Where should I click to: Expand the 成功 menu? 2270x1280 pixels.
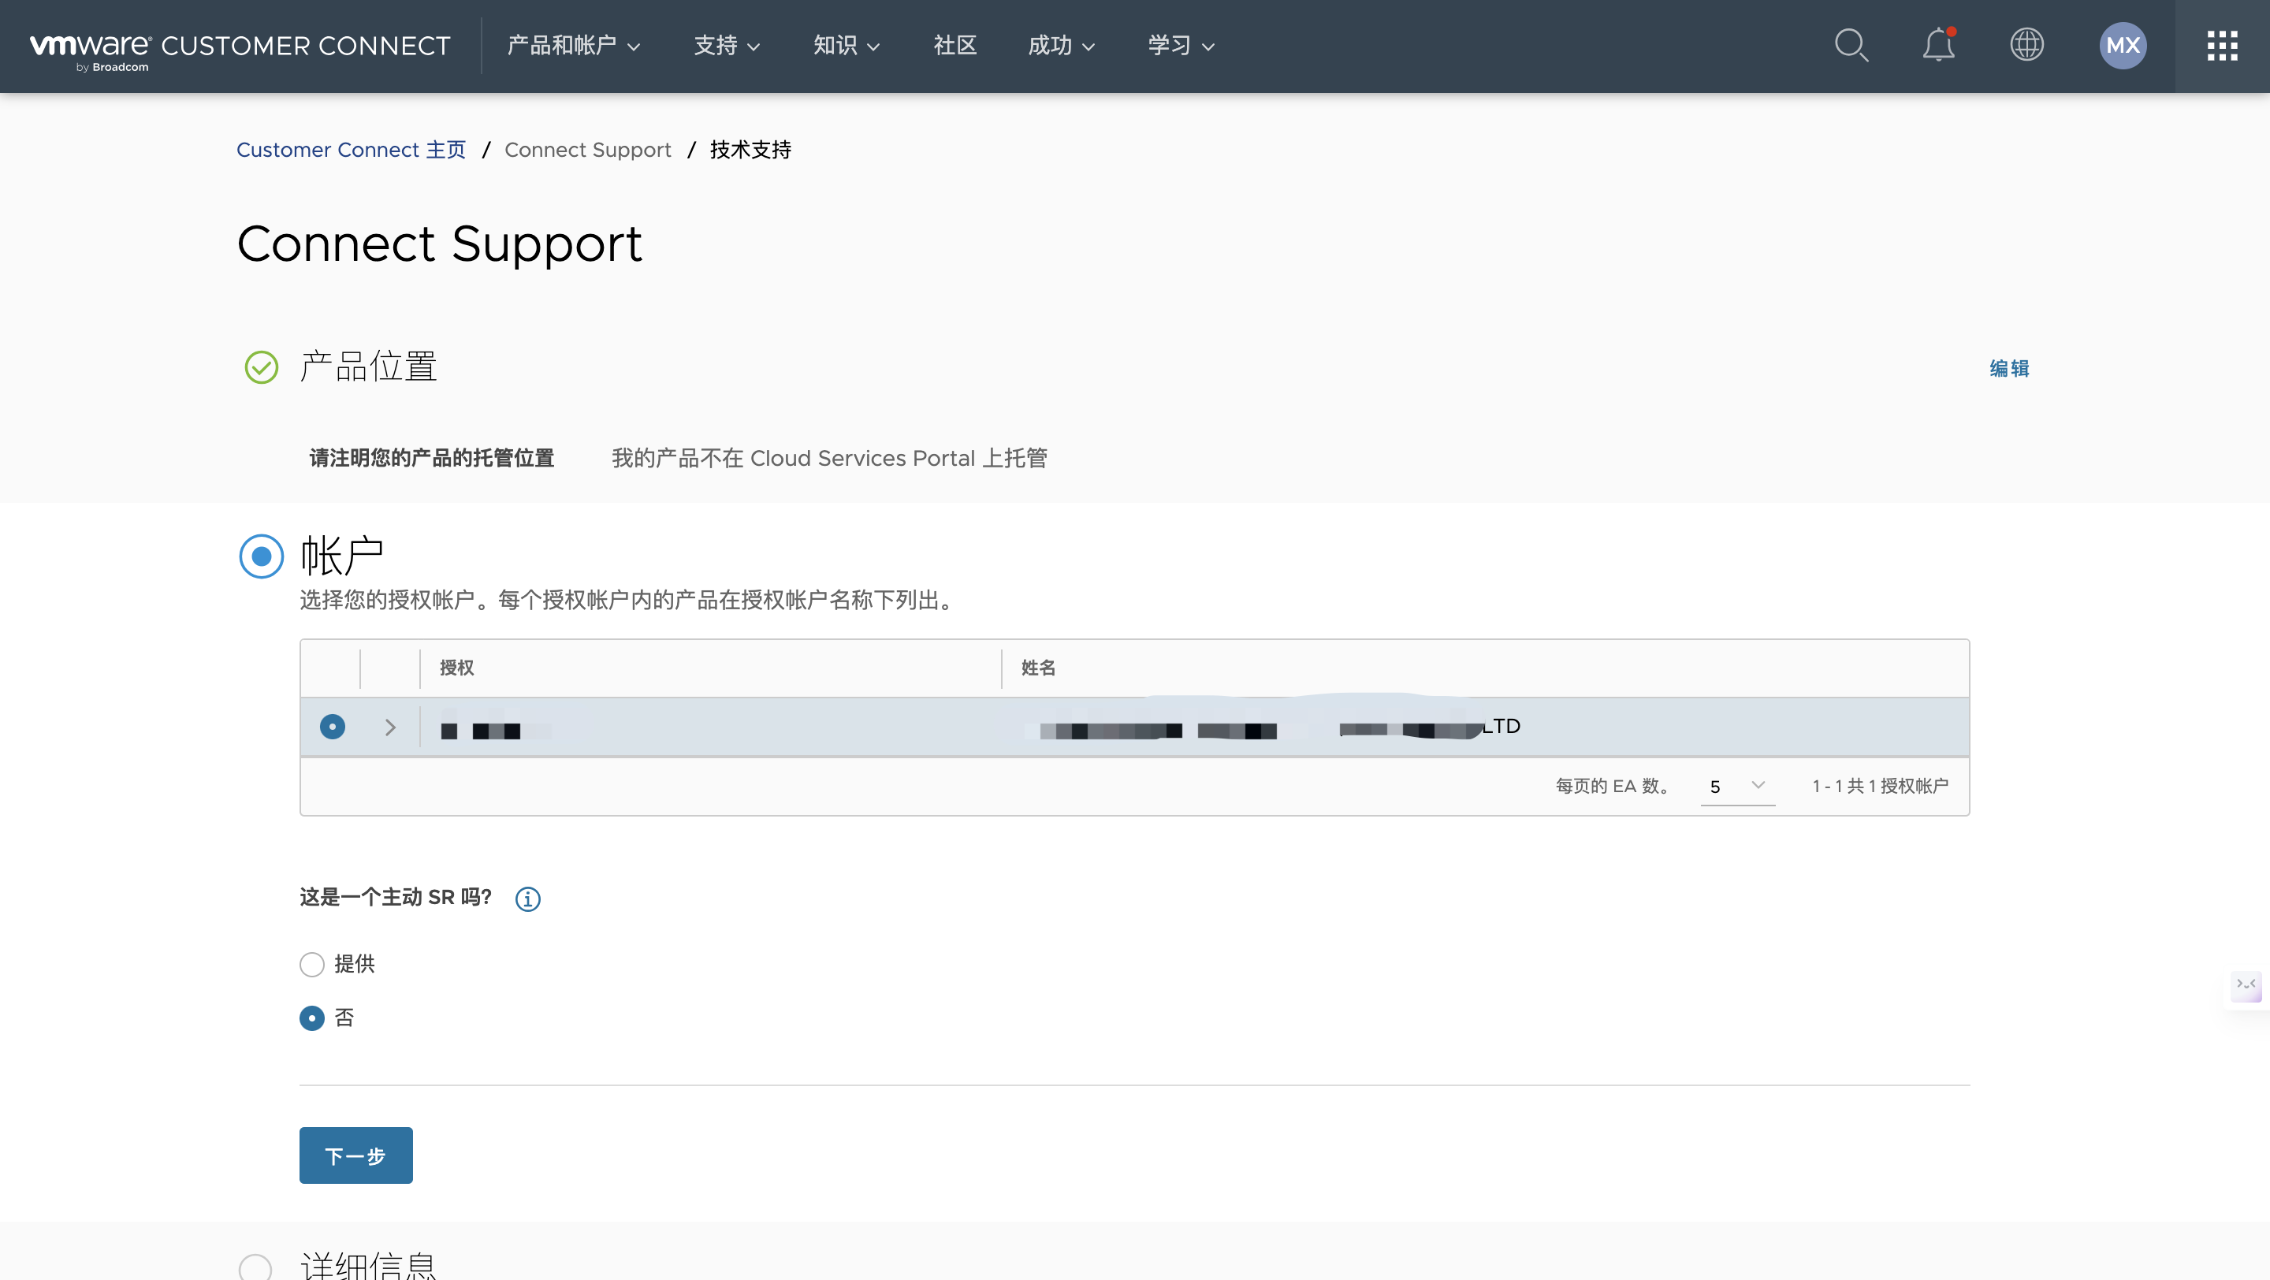click(x=1062, y=46)
